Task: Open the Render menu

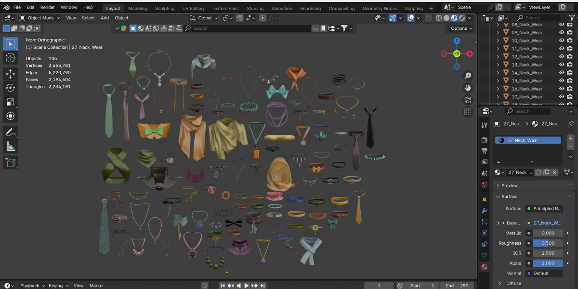Action: (x=47, y=8)
